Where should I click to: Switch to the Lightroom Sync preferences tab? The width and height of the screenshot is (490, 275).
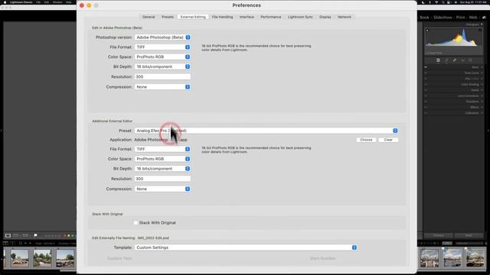point(300,17)
